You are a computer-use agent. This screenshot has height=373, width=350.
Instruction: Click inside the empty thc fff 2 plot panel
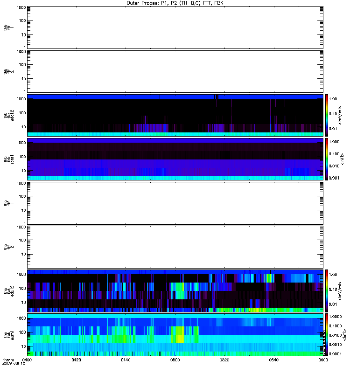click(x=175, y=247)
